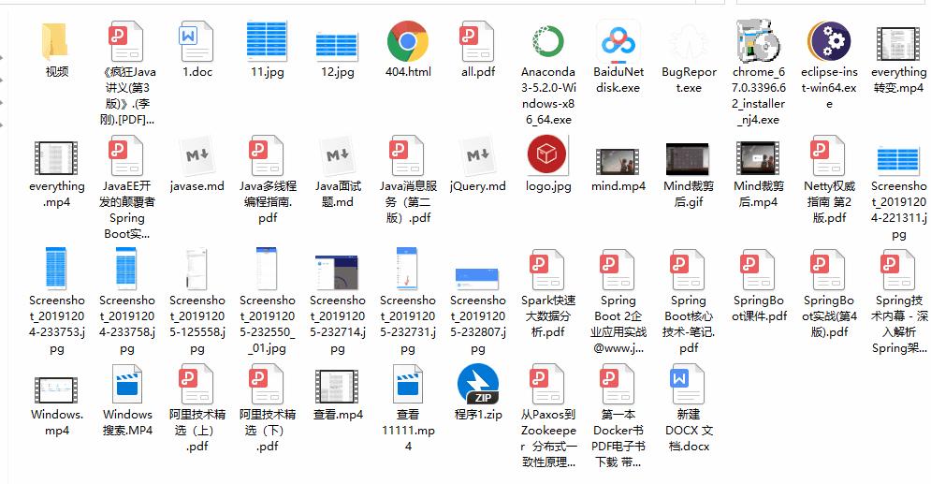Select the 疯狂Java讲义 PDF file icon
931x484 pixels.
coord(126,41)
